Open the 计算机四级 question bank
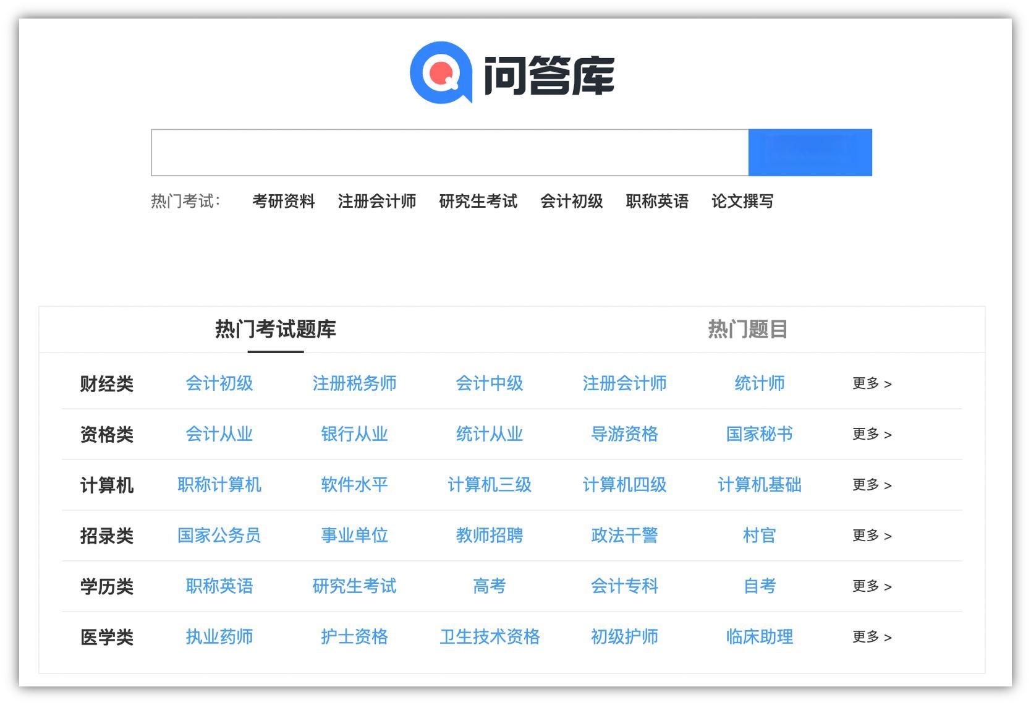Screen dimensions: 1031x705 [x=624, y=485]
